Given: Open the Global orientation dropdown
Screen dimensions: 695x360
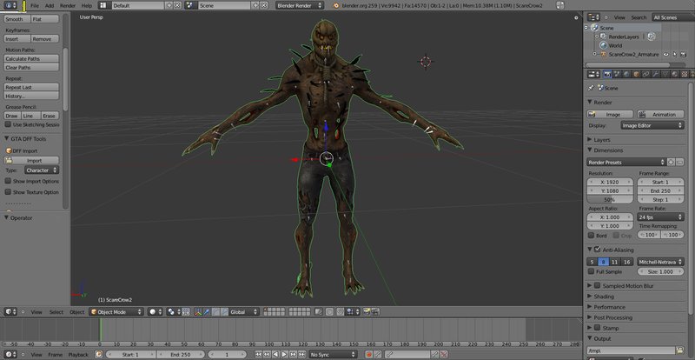Looking at the screenshot, I should tap(244, 311).
